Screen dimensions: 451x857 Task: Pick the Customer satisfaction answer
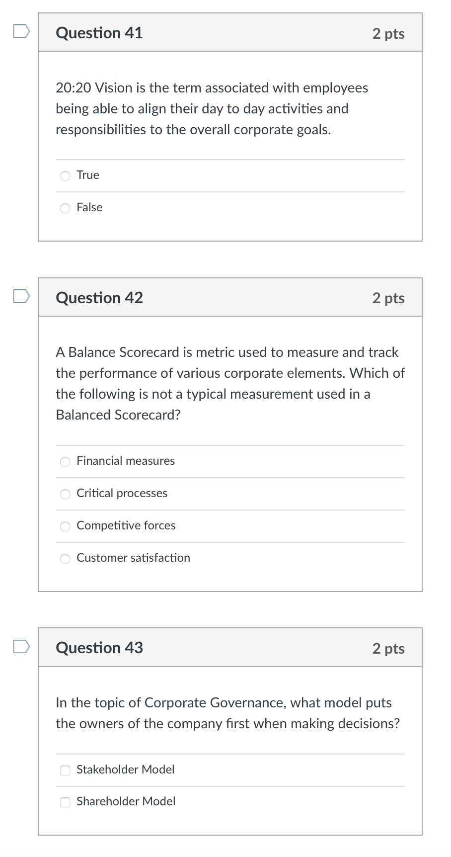tap(65, 559)
